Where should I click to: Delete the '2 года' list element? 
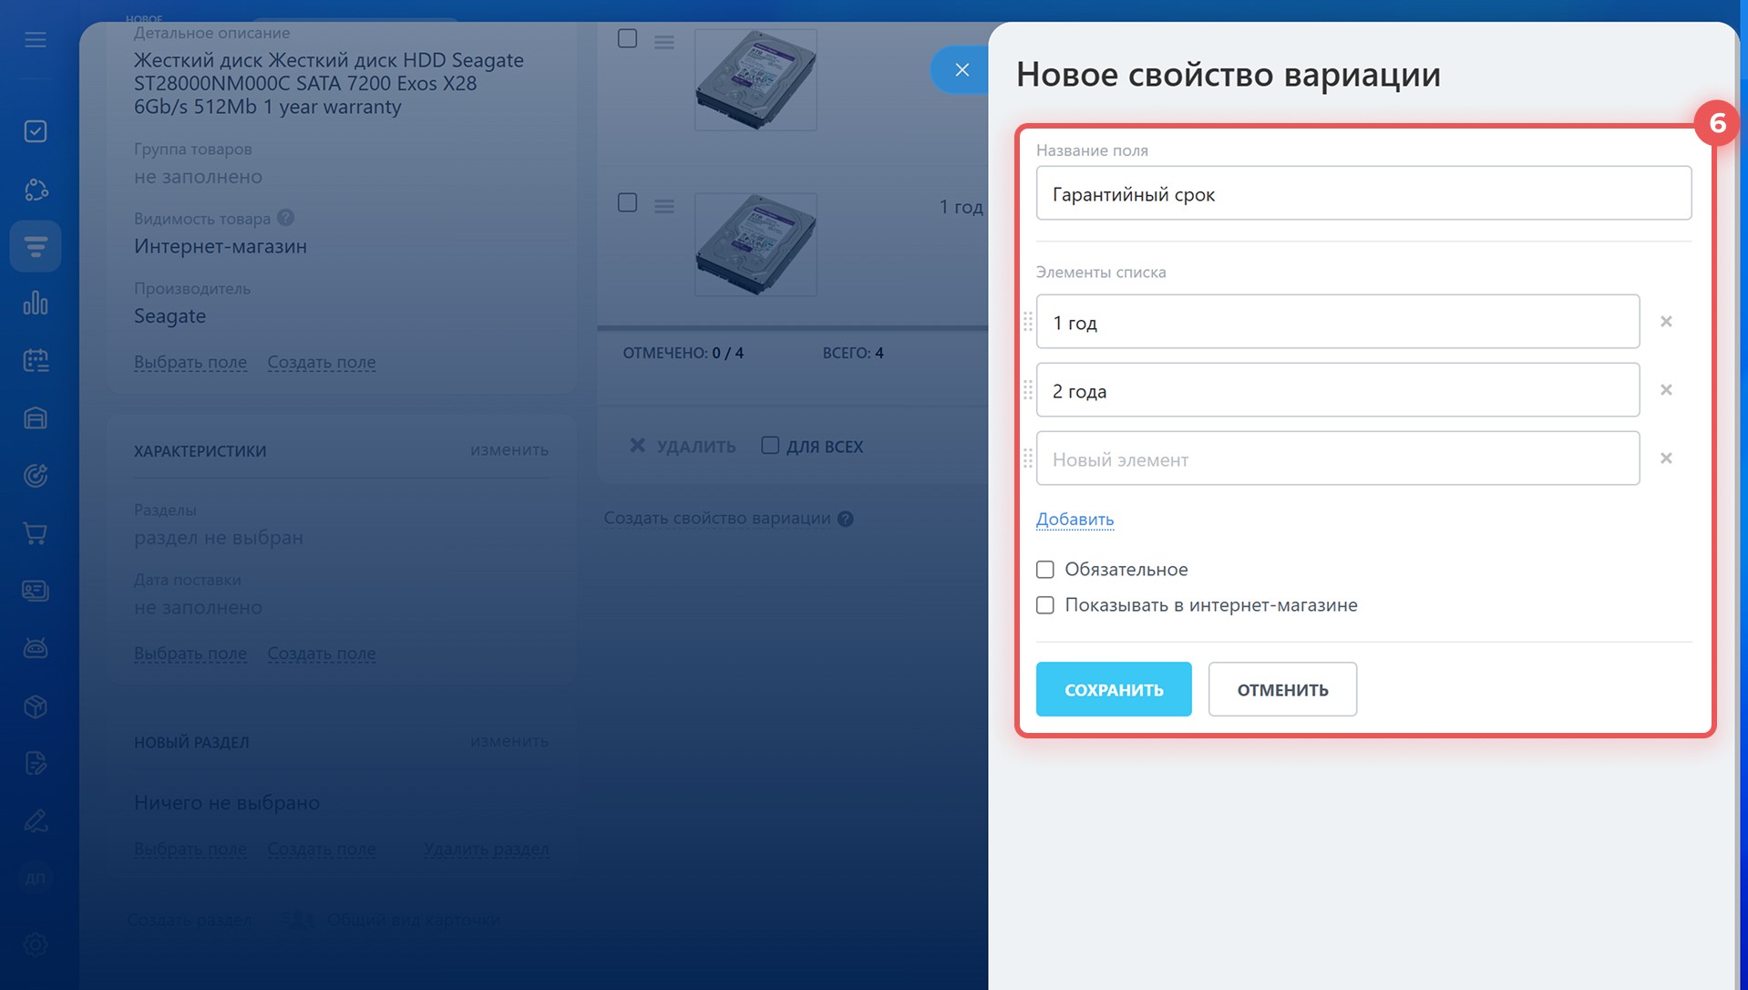coord(1666,390)
